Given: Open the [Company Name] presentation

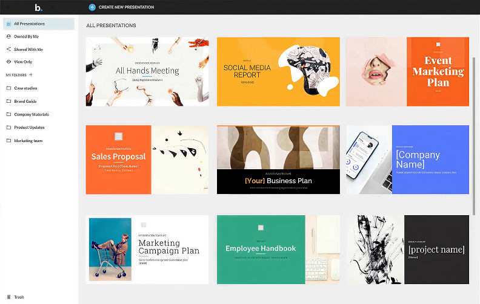Looking at the screenshot, I should click(407, 160).
